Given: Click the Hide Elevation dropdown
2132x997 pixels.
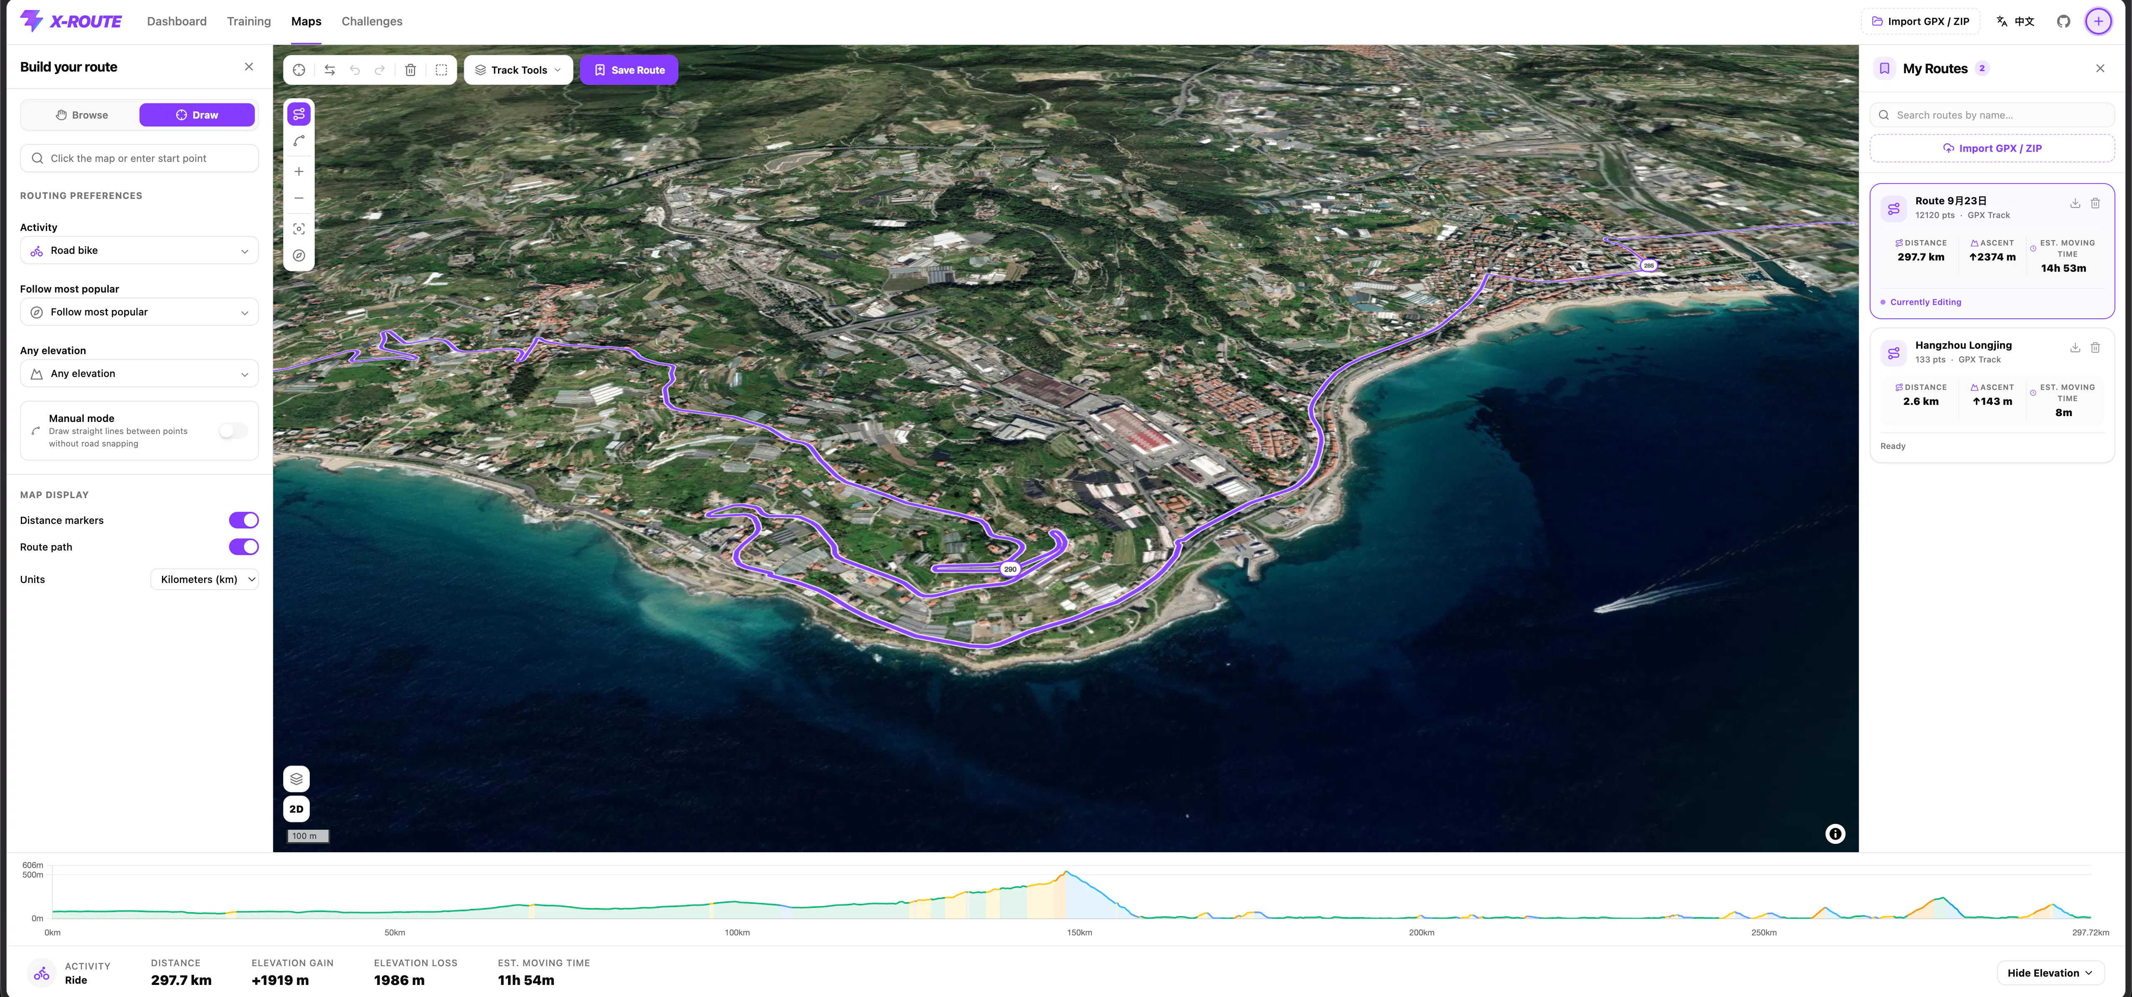Looking at the screenshot, I should click(2049, 973).
